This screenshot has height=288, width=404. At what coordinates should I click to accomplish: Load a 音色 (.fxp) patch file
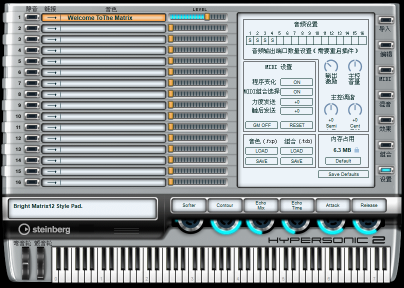(x=261, y=150)
